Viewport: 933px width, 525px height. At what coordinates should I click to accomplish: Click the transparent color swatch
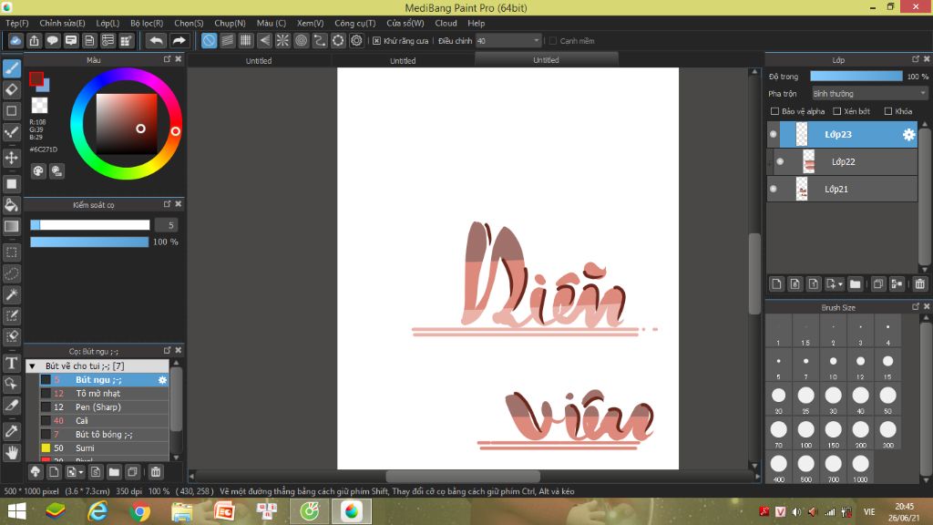click(x=39, y=106)
